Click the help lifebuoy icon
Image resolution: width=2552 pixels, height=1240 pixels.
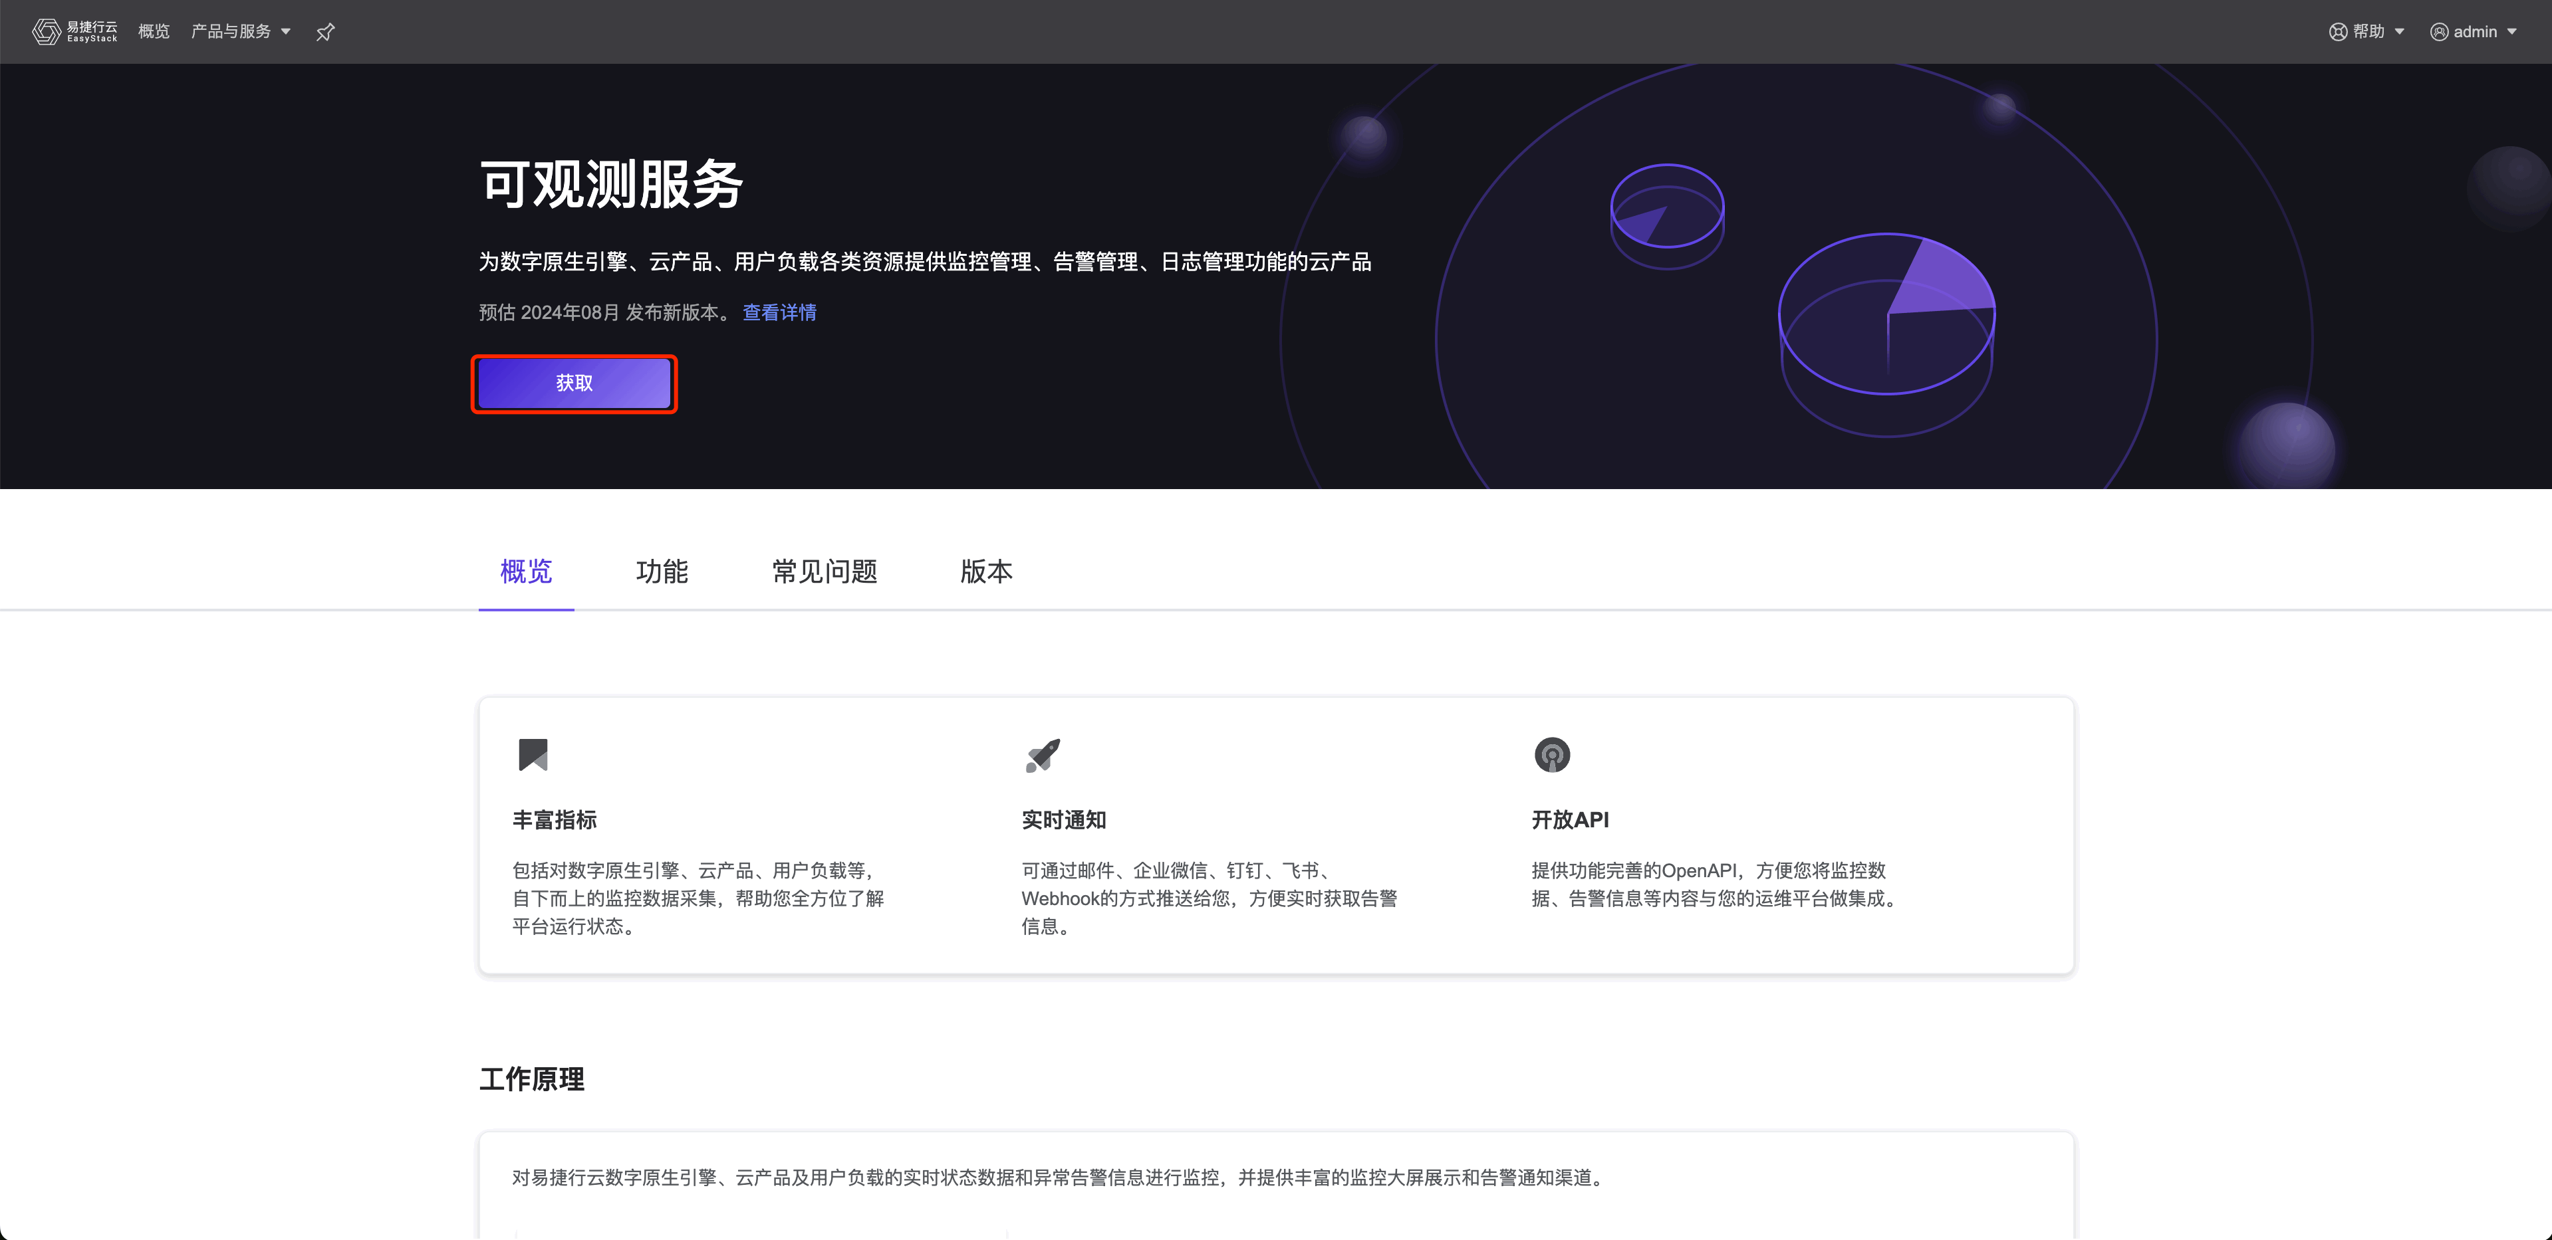pyautogui.click(x=2338, y=32)
